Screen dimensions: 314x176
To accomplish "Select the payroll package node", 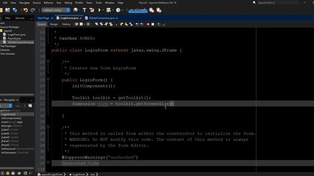I will (x=8, y=31).
